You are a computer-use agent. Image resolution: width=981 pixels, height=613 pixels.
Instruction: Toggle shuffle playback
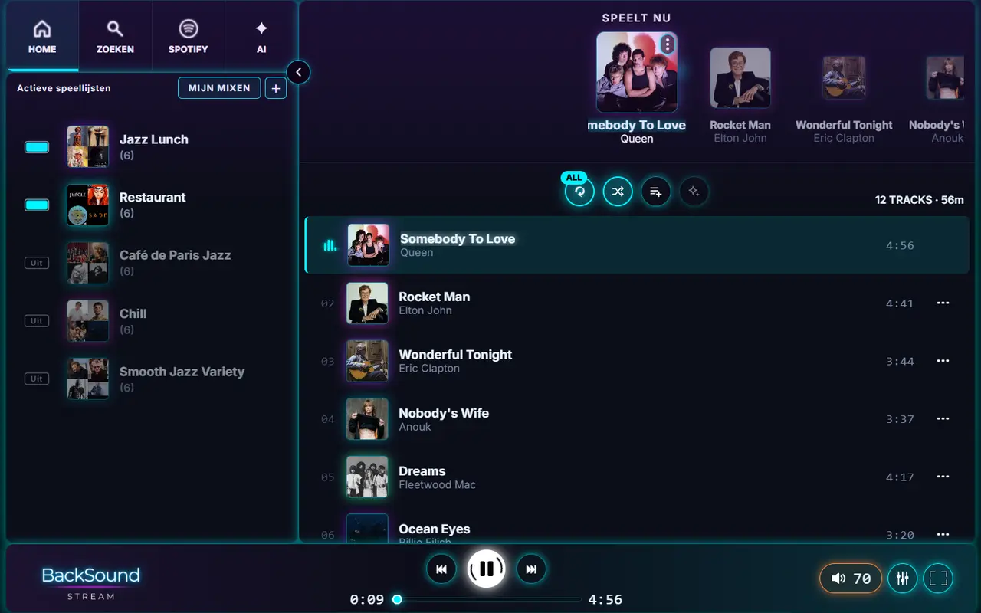(x=618, y=192)
